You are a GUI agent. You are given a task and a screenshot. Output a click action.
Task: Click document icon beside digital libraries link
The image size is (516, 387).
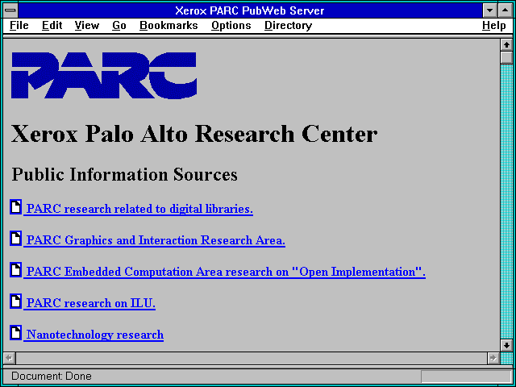(15, 207)
